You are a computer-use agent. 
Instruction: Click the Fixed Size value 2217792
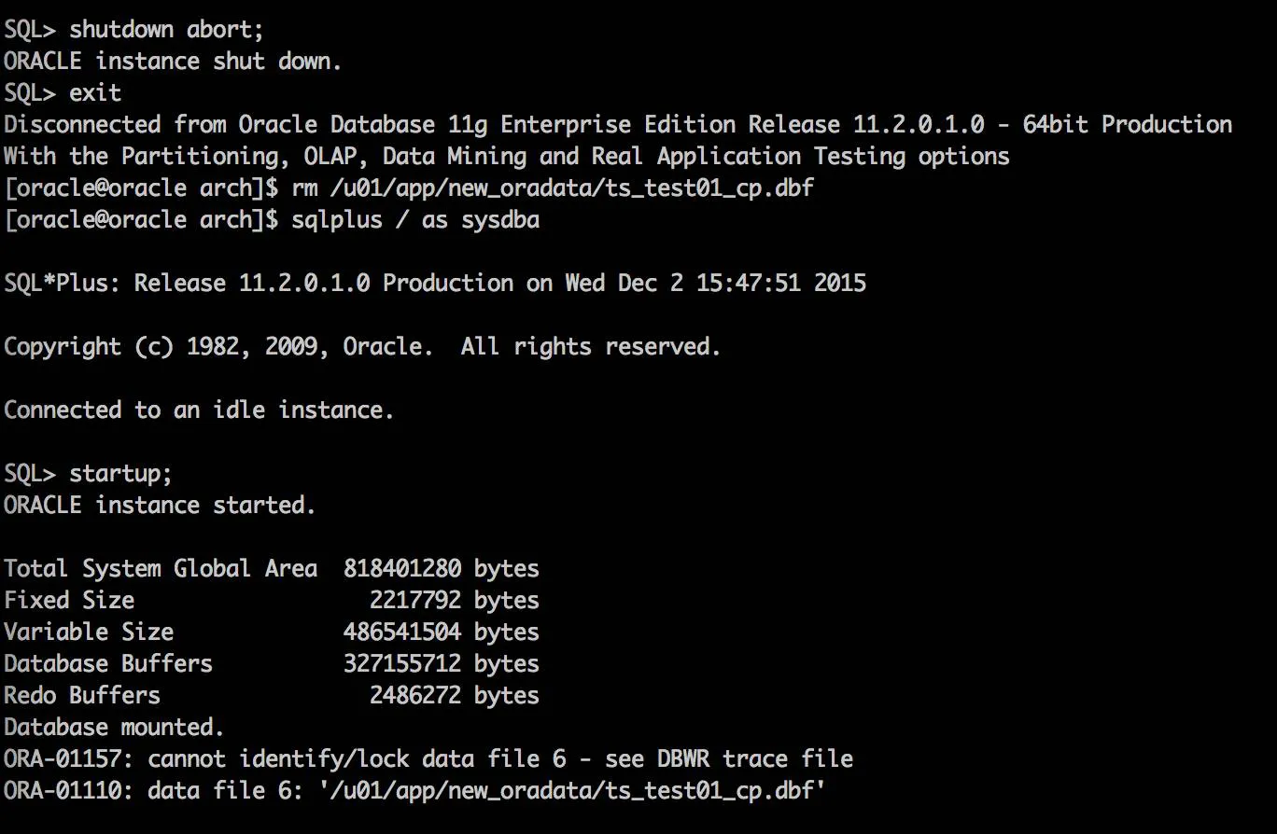(414, 600)
